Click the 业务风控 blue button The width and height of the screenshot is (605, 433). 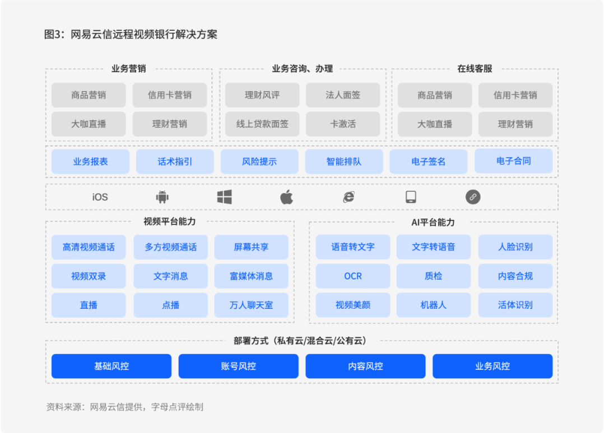[x=492, y=366]
